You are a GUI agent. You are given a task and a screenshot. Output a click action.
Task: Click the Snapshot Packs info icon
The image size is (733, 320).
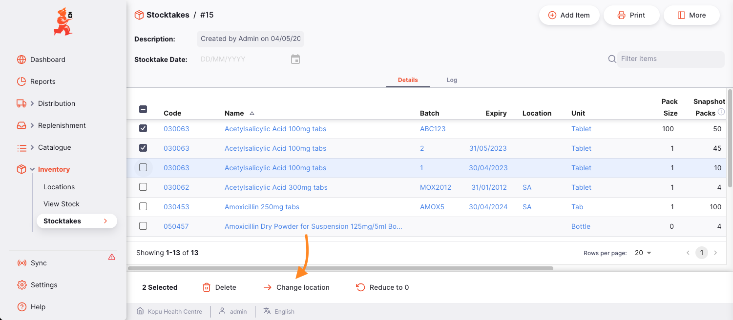tap(721, 112)
